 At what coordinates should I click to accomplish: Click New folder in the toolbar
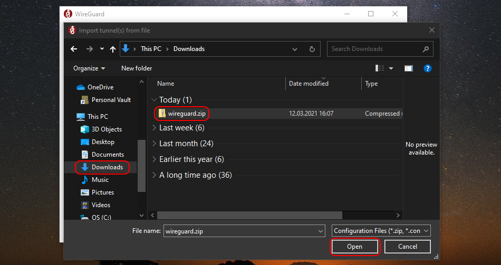(x=137, y=68)
